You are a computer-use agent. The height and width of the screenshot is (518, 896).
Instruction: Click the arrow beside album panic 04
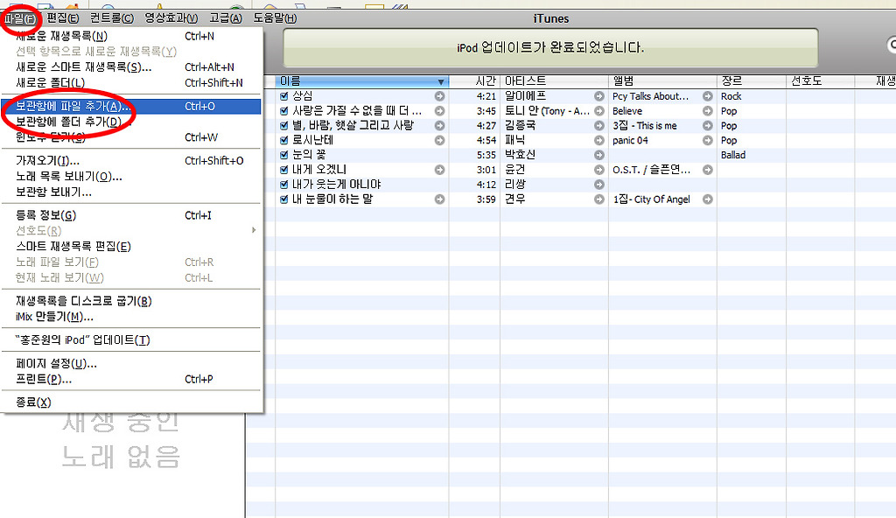pyautogui.click(x=707, y=140)
